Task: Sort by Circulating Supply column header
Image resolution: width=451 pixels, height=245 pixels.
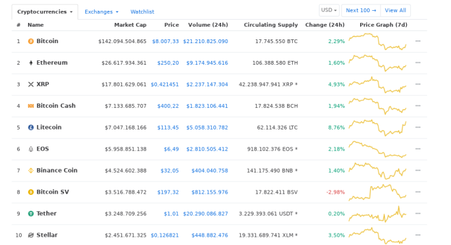Action: coord(271,25)
